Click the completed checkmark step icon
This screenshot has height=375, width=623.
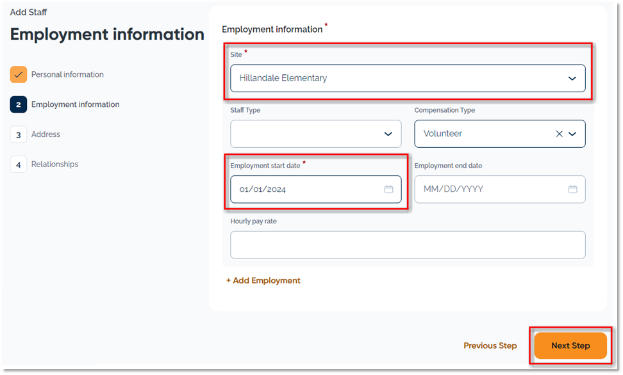click(x=19, y=75)
